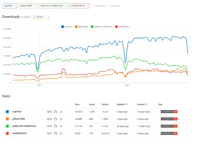Remove selenium-webdriver tag with its x
Image resolution: width=201 pixels, height=143 pixels.
click(65, 6)
